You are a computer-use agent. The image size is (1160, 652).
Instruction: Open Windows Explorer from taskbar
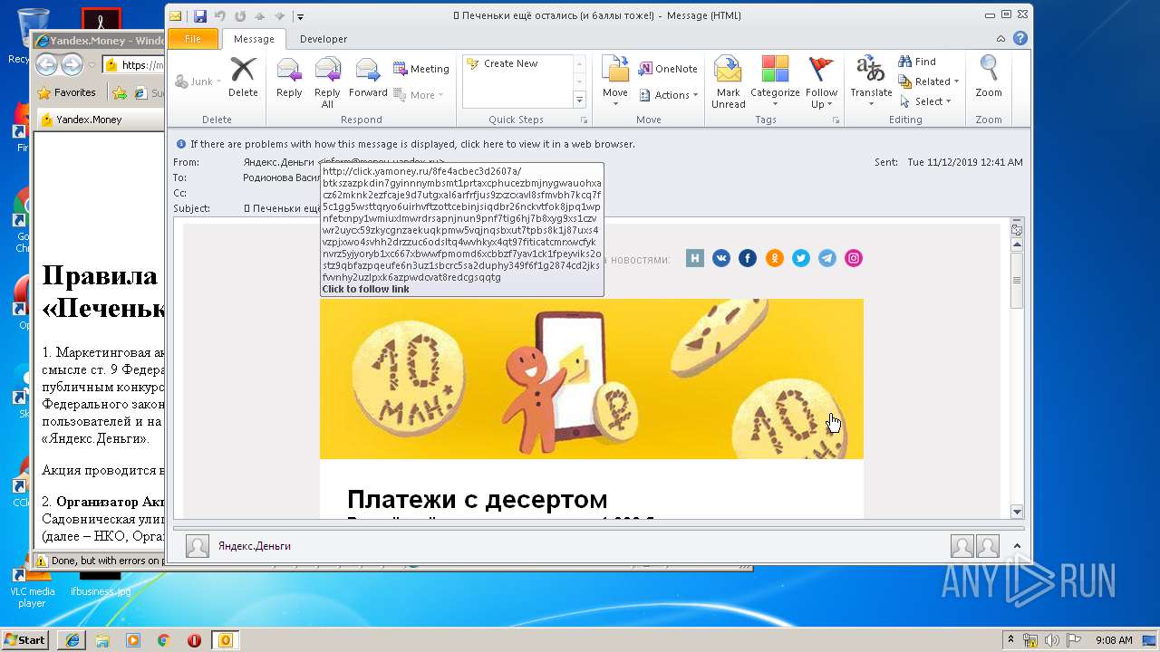click(102, 640)
